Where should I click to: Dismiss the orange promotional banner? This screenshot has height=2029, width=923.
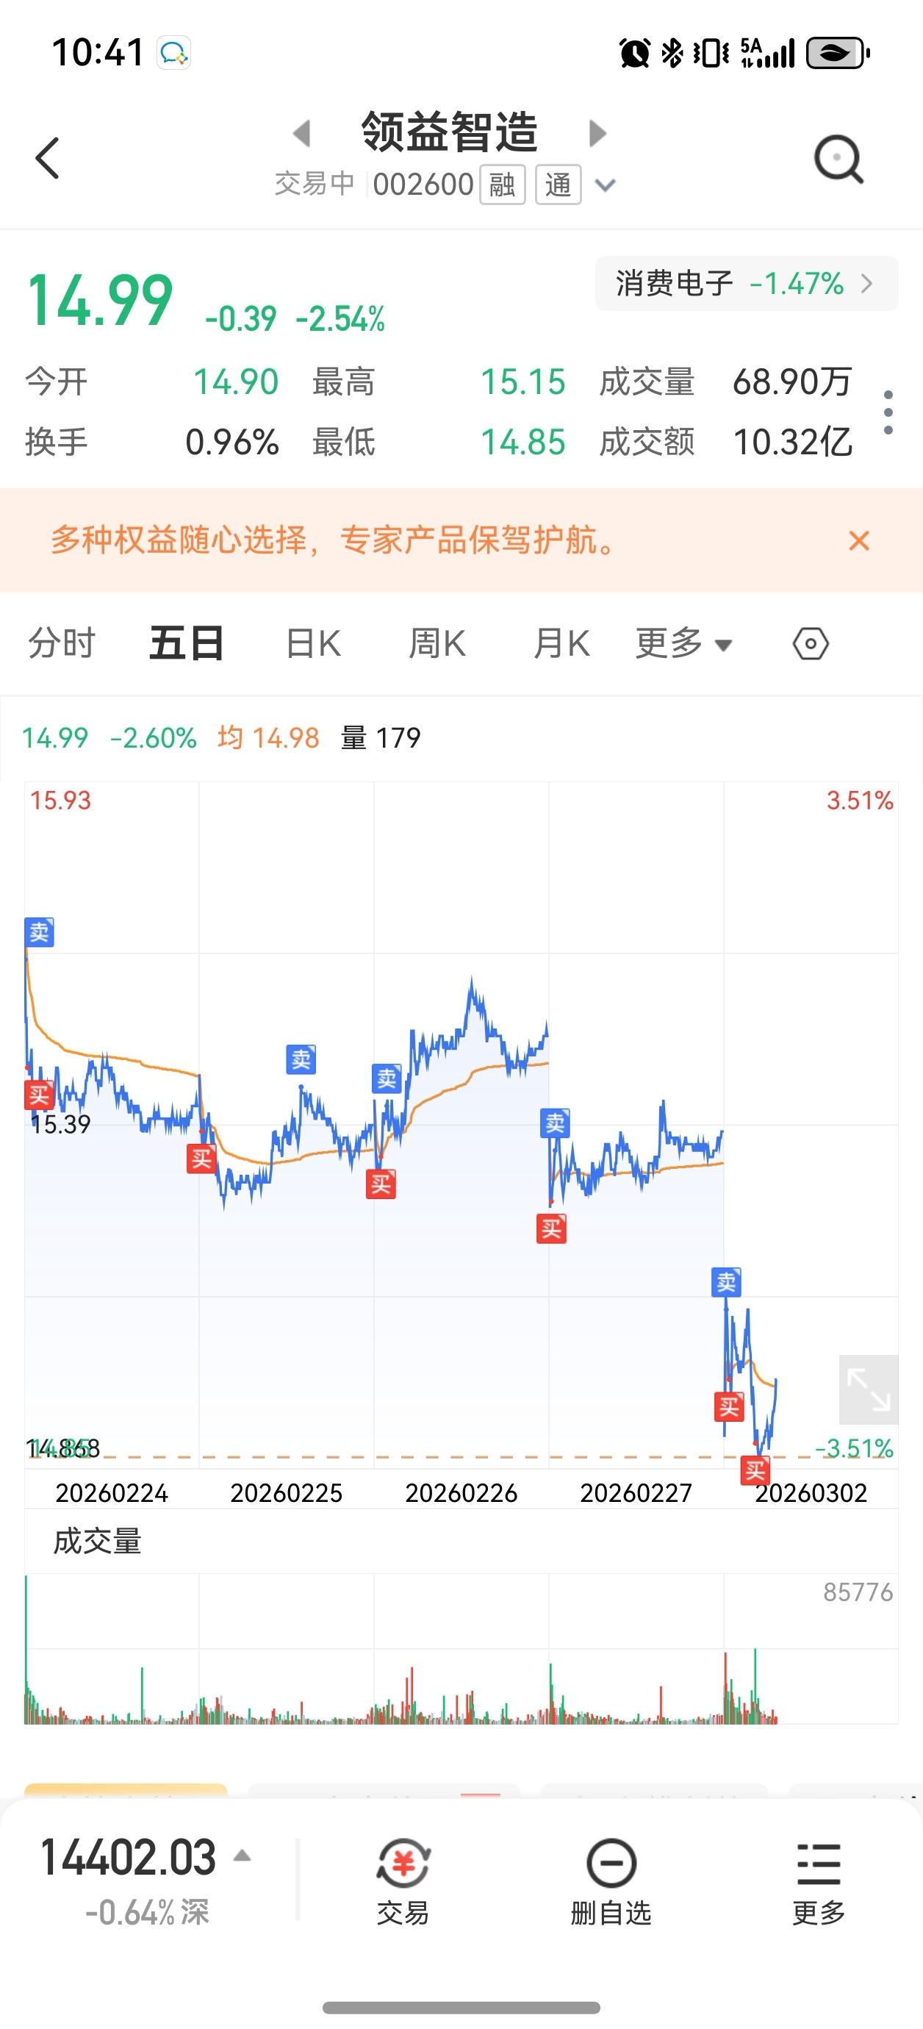click(859, 540)
